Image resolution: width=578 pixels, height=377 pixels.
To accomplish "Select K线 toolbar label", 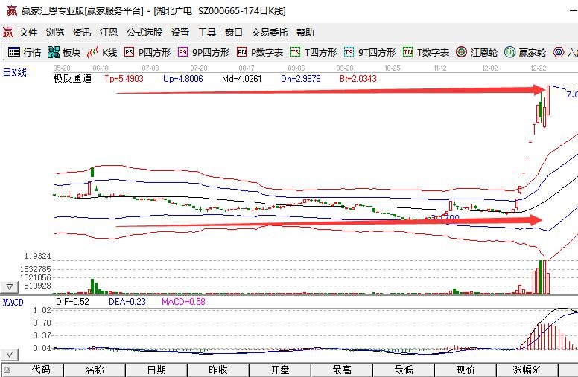I will click(109, 53).
